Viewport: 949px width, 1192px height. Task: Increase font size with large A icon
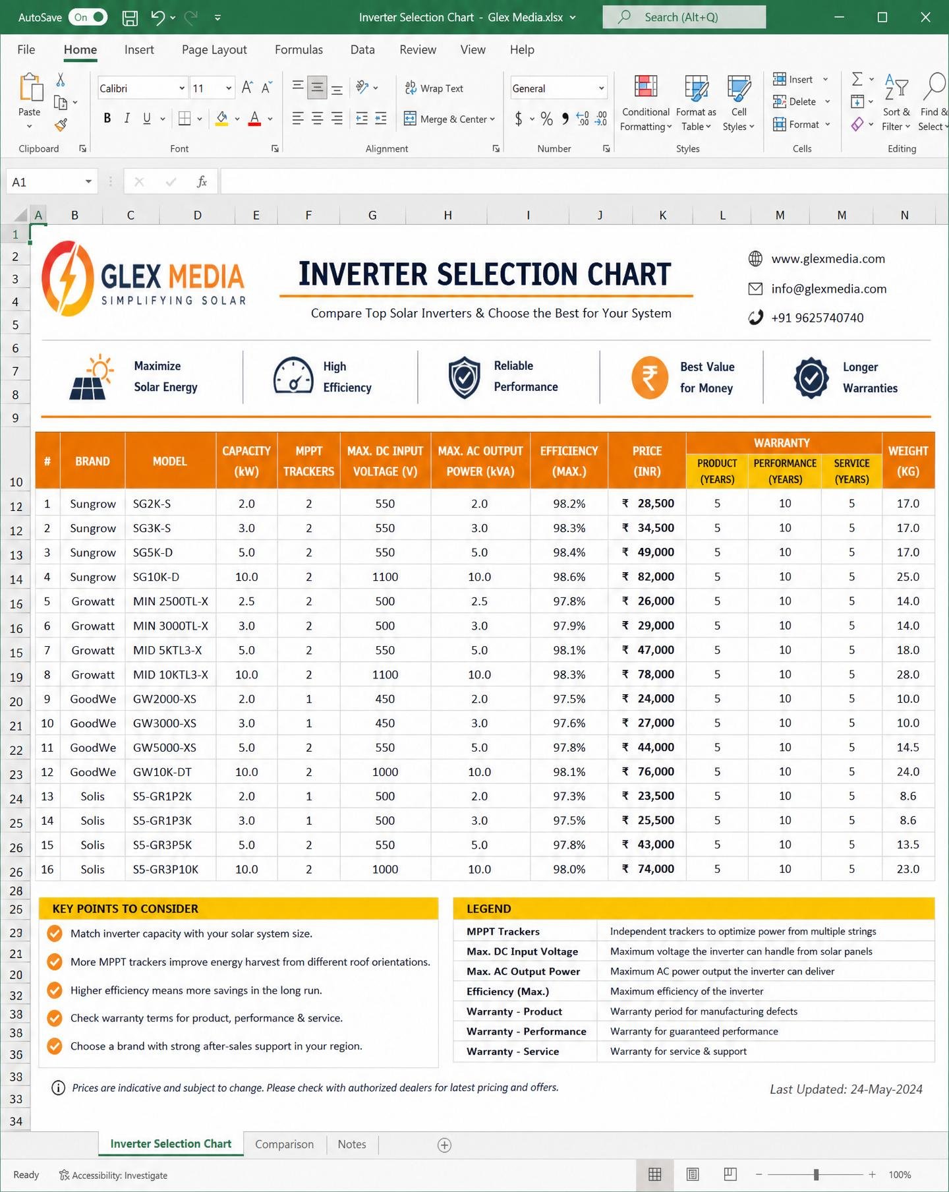click(247, 88)
